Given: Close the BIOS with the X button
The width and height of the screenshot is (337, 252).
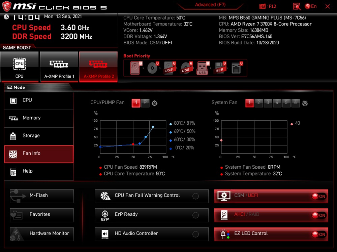Looking at the screenshot, I should coord(328,6).
